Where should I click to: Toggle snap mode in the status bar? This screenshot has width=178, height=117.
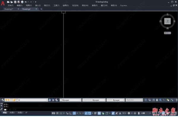[x=61, y=113]
